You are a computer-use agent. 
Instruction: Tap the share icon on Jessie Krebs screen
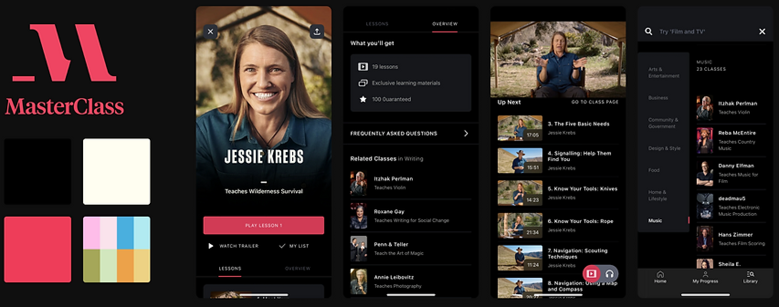(317, 31)
